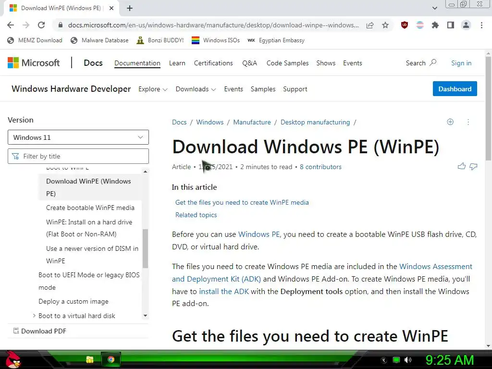Open Deploy a custom image
This screenshot has height=369, width=492.
click(74, 302)
